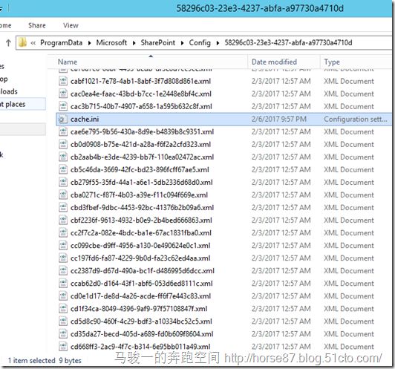Open the Share ribbon tab
This screenshot has width=395, height=369.
[x=37, y=25]
